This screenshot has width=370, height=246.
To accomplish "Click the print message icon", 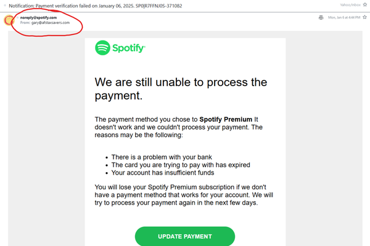I will pos(321,17).
